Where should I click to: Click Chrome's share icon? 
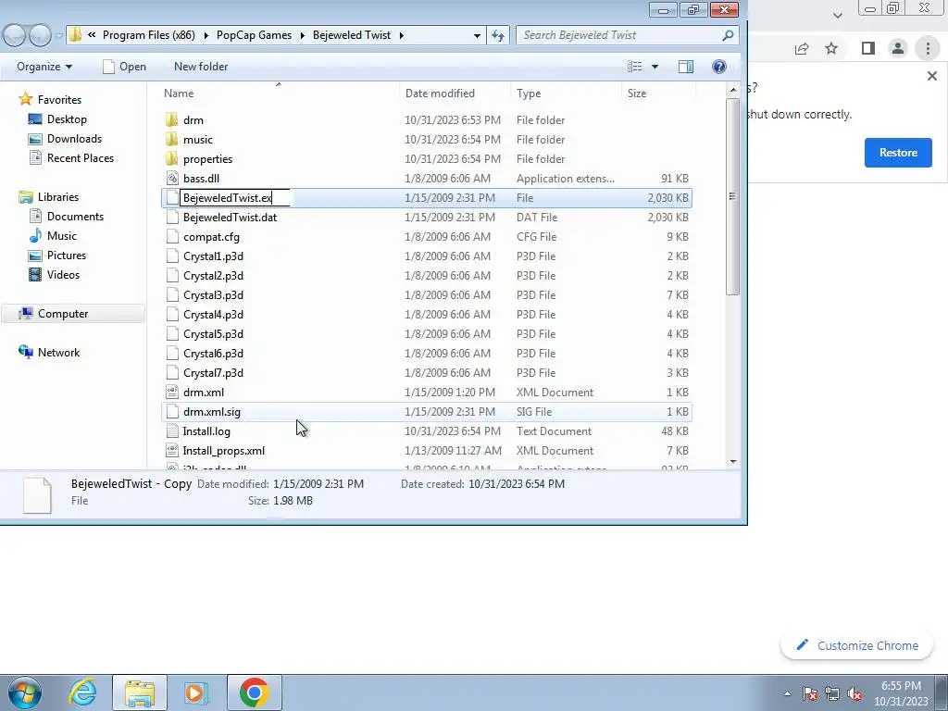click(802, 48)
